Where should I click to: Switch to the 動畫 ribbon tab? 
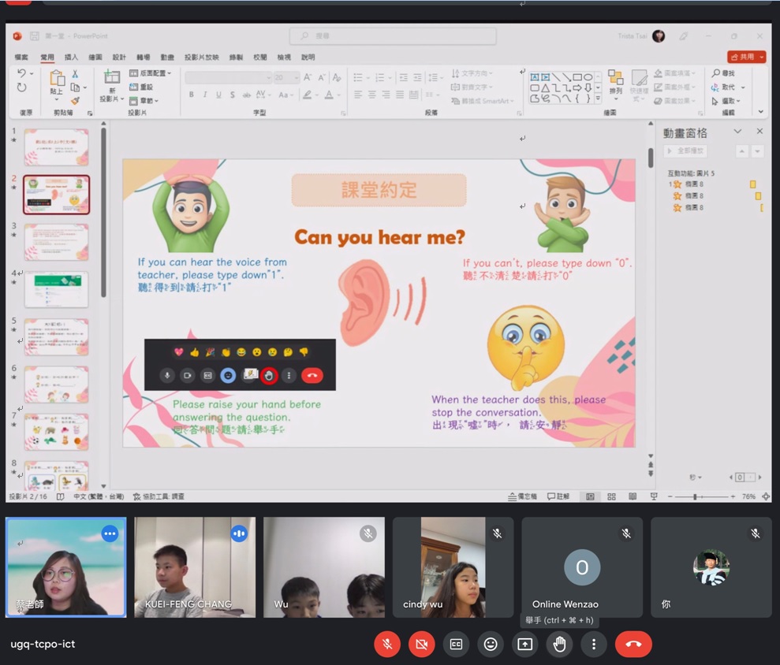(167, 58)
